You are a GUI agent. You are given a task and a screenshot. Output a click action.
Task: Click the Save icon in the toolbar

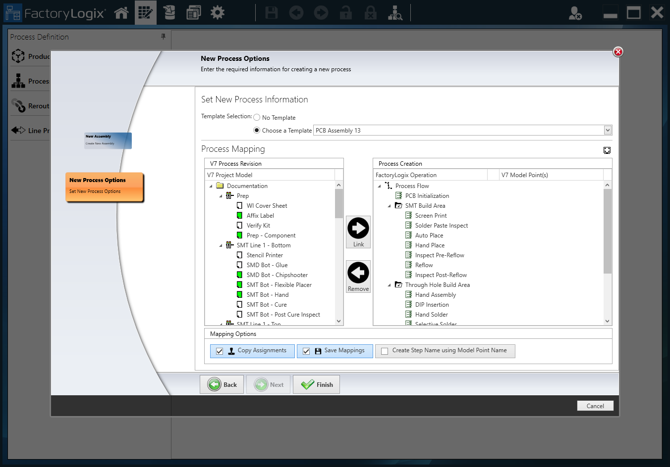click(x=271, y=13)
